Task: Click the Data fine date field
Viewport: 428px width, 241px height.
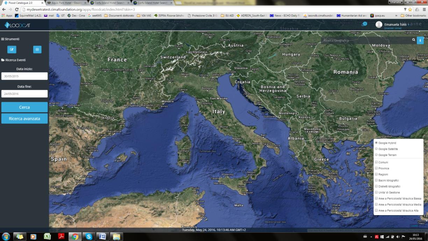Action: [24, 93]
